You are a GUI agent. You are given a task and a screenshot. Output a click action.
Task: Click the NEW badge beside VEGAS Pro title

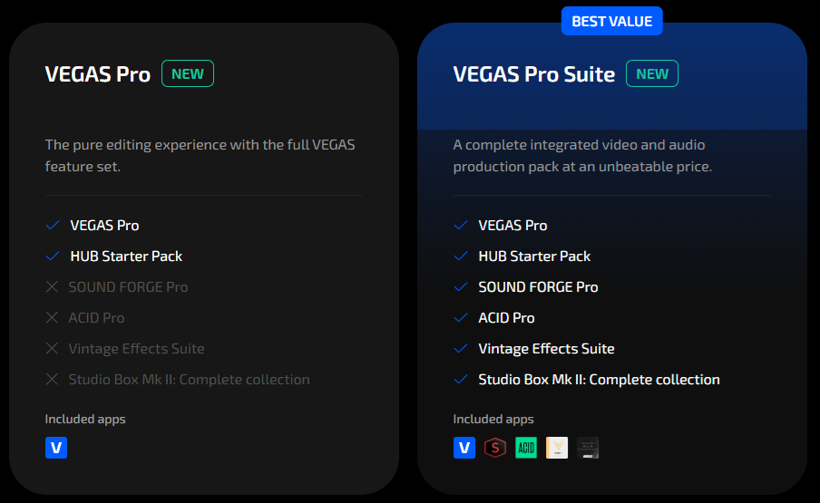coord(188,73)
